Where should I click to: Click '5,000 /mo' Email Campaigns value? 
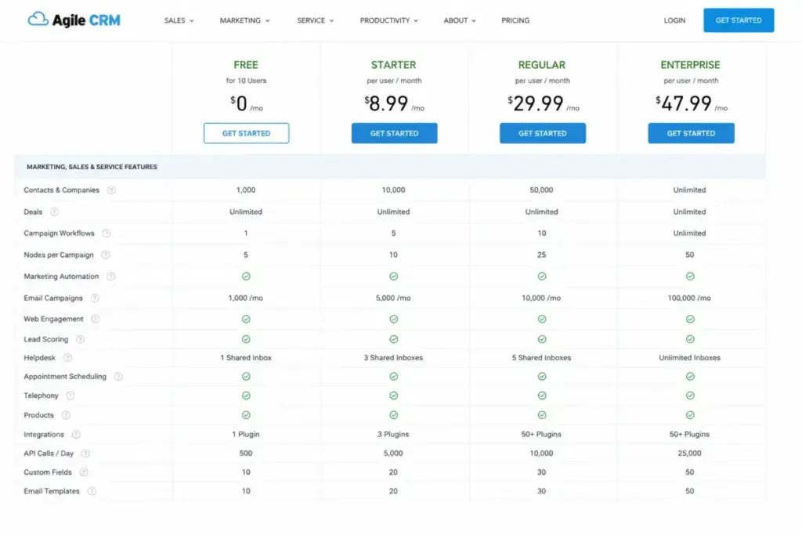point(393,298)
